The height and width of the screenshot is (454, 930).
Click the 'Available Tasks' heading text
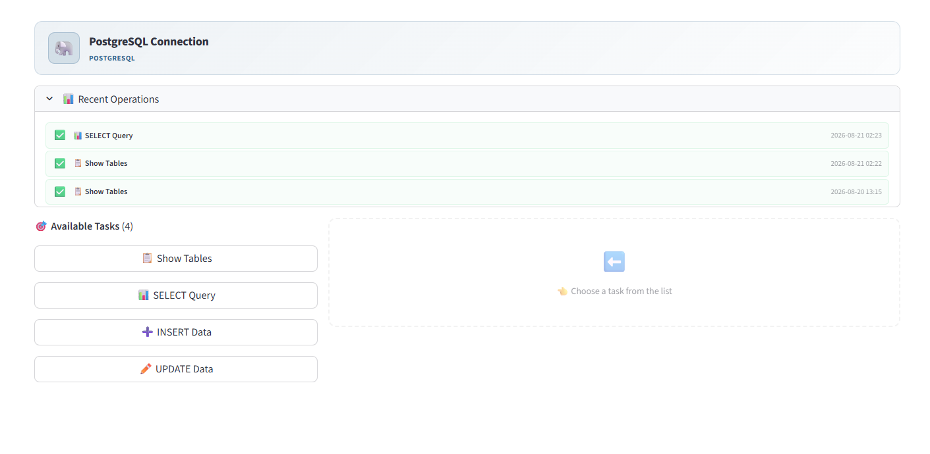point(85,226)
